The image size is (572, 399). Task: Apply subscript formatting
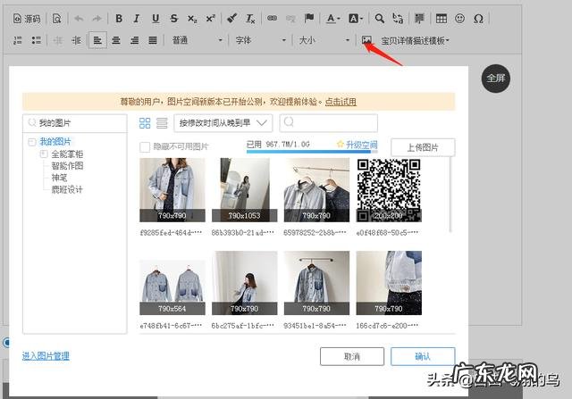(x=192, y=19)
